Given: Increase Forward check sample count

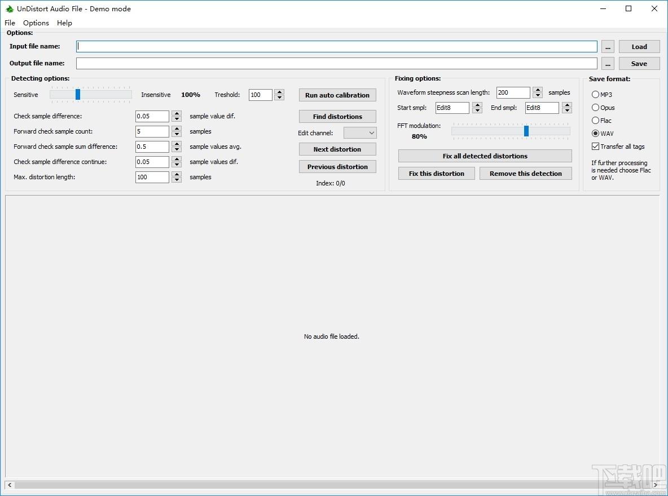Looking at the screenshot, I should pyautogui.click(x=177, y=129).
